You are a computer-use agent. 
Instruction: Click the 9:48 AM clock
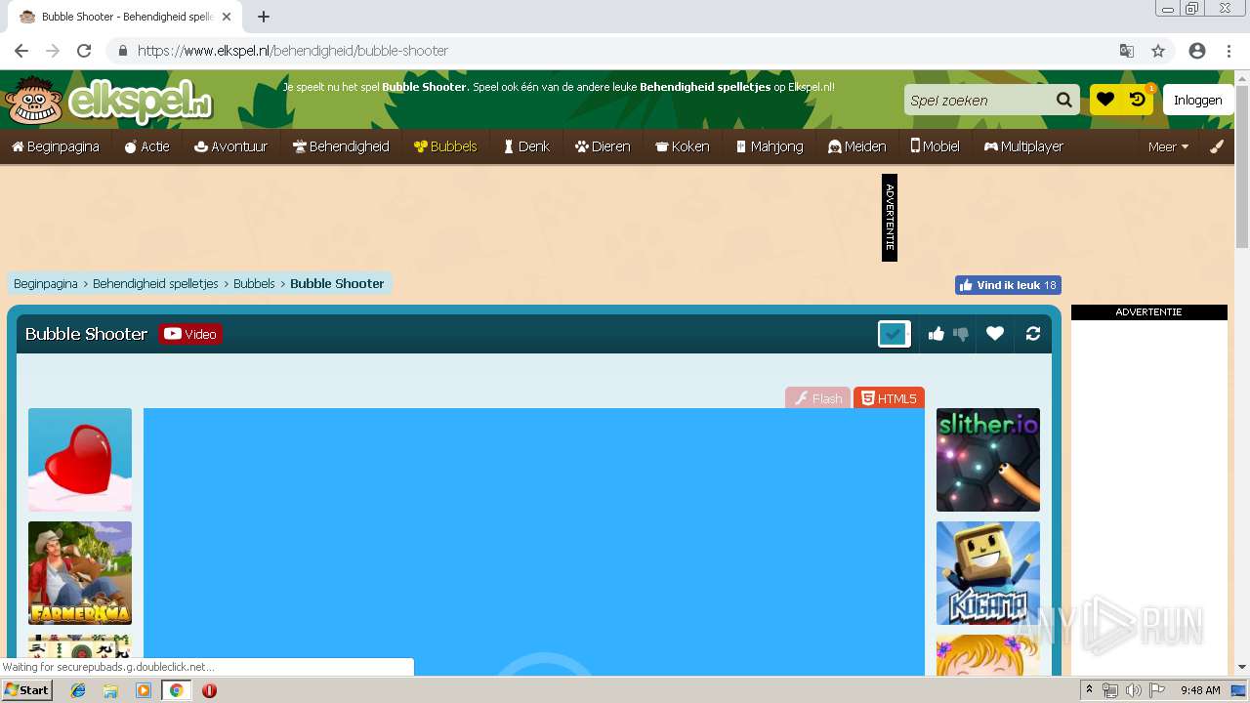click(1200, 690)
